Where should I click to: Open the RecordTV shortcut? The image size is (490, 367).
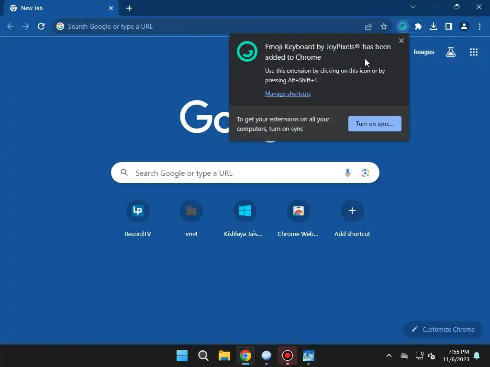tap(138, 218)
